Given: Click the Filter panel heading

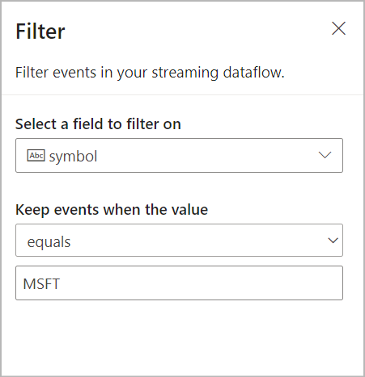Looking at the screenshot, I should pos(40,31).
